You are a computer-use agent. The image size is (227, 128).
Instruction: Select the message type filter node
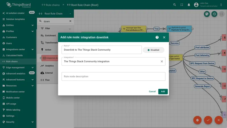(x=134, y=29)
